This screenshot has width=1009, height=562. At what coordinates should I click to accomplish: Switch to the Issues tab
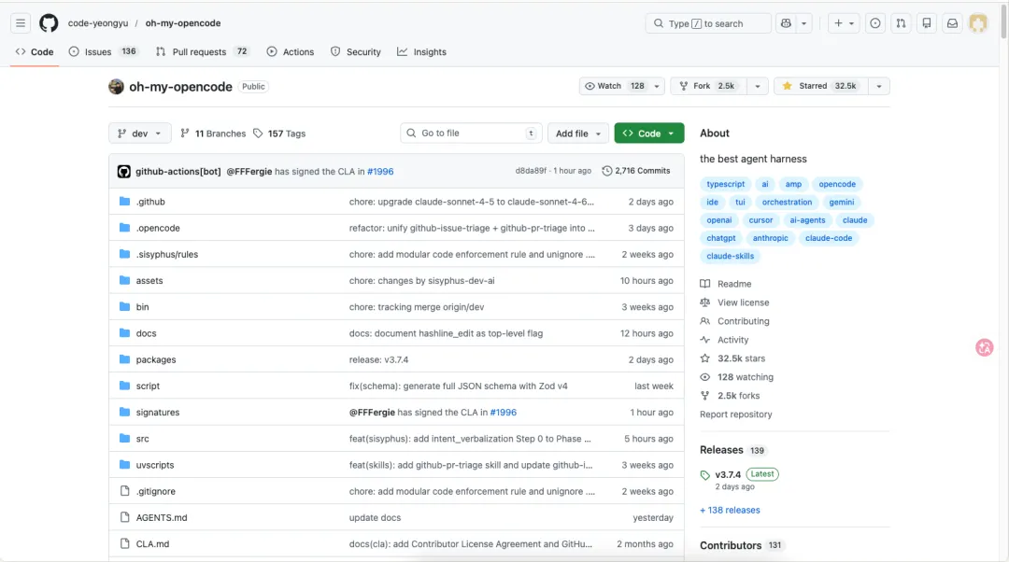point(103,51)
